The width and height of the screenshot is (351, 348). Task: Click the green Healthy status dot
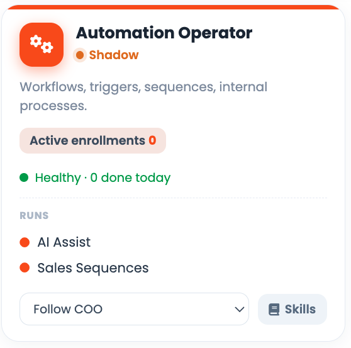(24, 177)
